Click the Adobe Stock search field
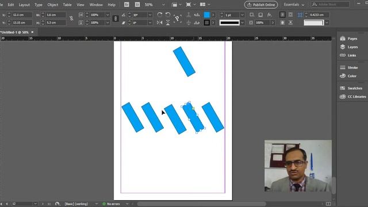This screenshot has width=368, height=207. [x=331, y=5]
